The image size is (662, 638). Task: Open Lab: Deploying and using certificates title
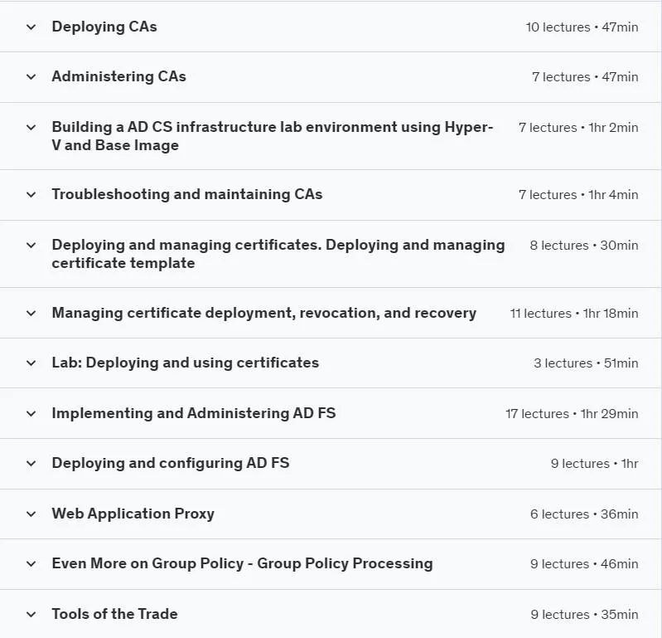[186, 363]
